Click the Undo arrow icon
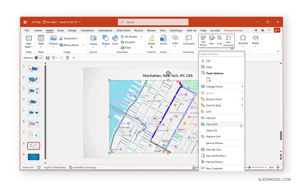Viewport: 303px width, 187px height. (54, 58)
